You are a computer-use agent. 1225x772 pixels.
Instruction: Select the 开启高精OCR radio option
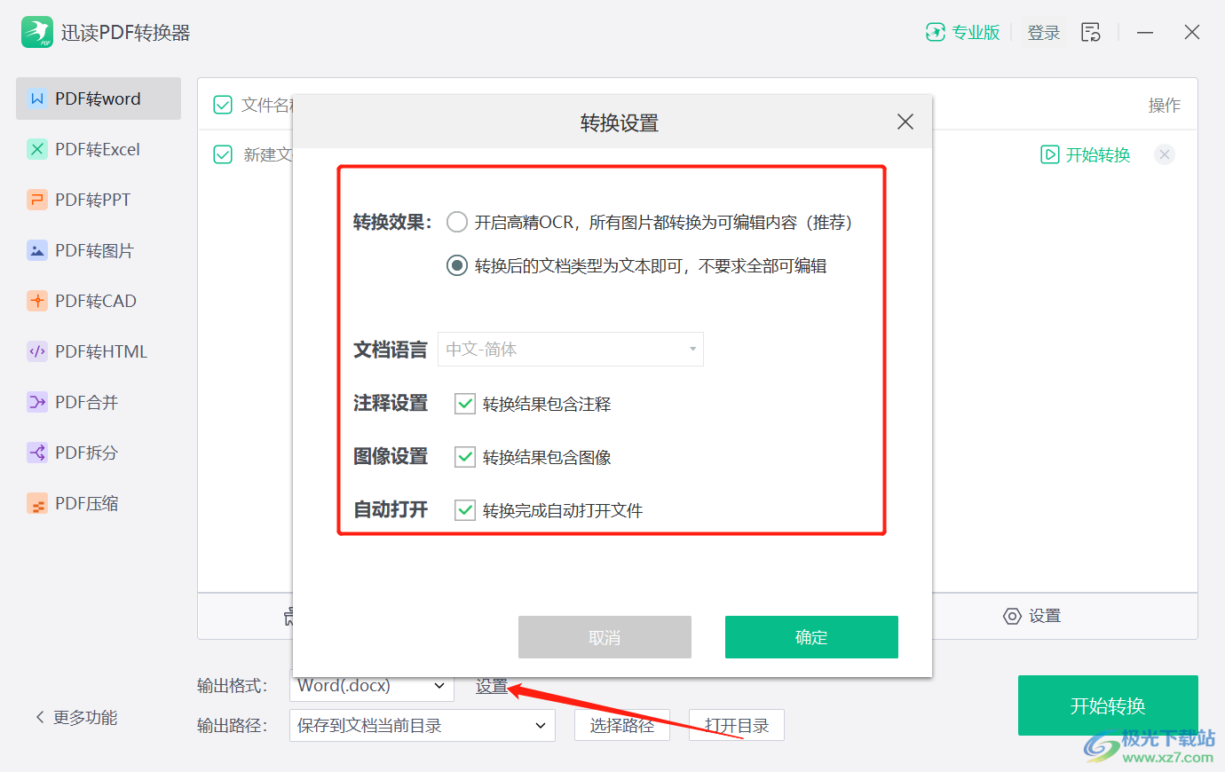coord(457,222)
